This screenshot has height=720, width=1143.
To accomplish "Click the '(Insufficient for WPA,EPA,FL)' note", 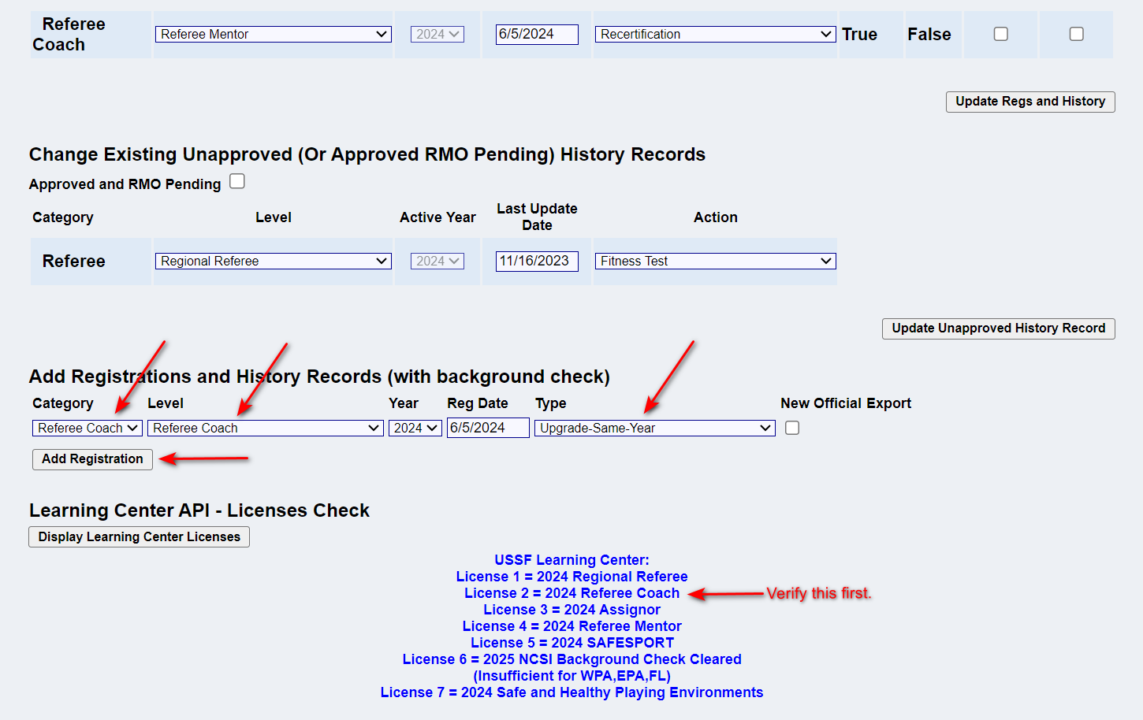I will (x=572, y=676).
